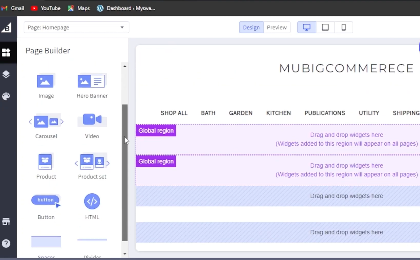Image resolution: width=420 pixels, height=260 pixels.
Task: Switch to Preview mode
Action: tap(277, 27)
